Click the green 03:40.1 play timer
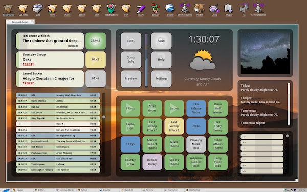 point(96,41)
